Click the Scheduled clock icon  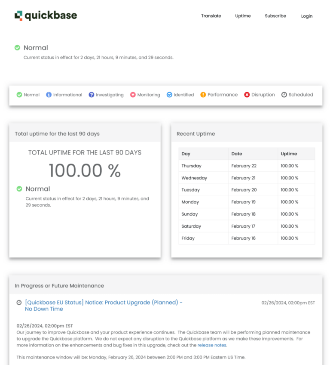[x=283, y=95]
